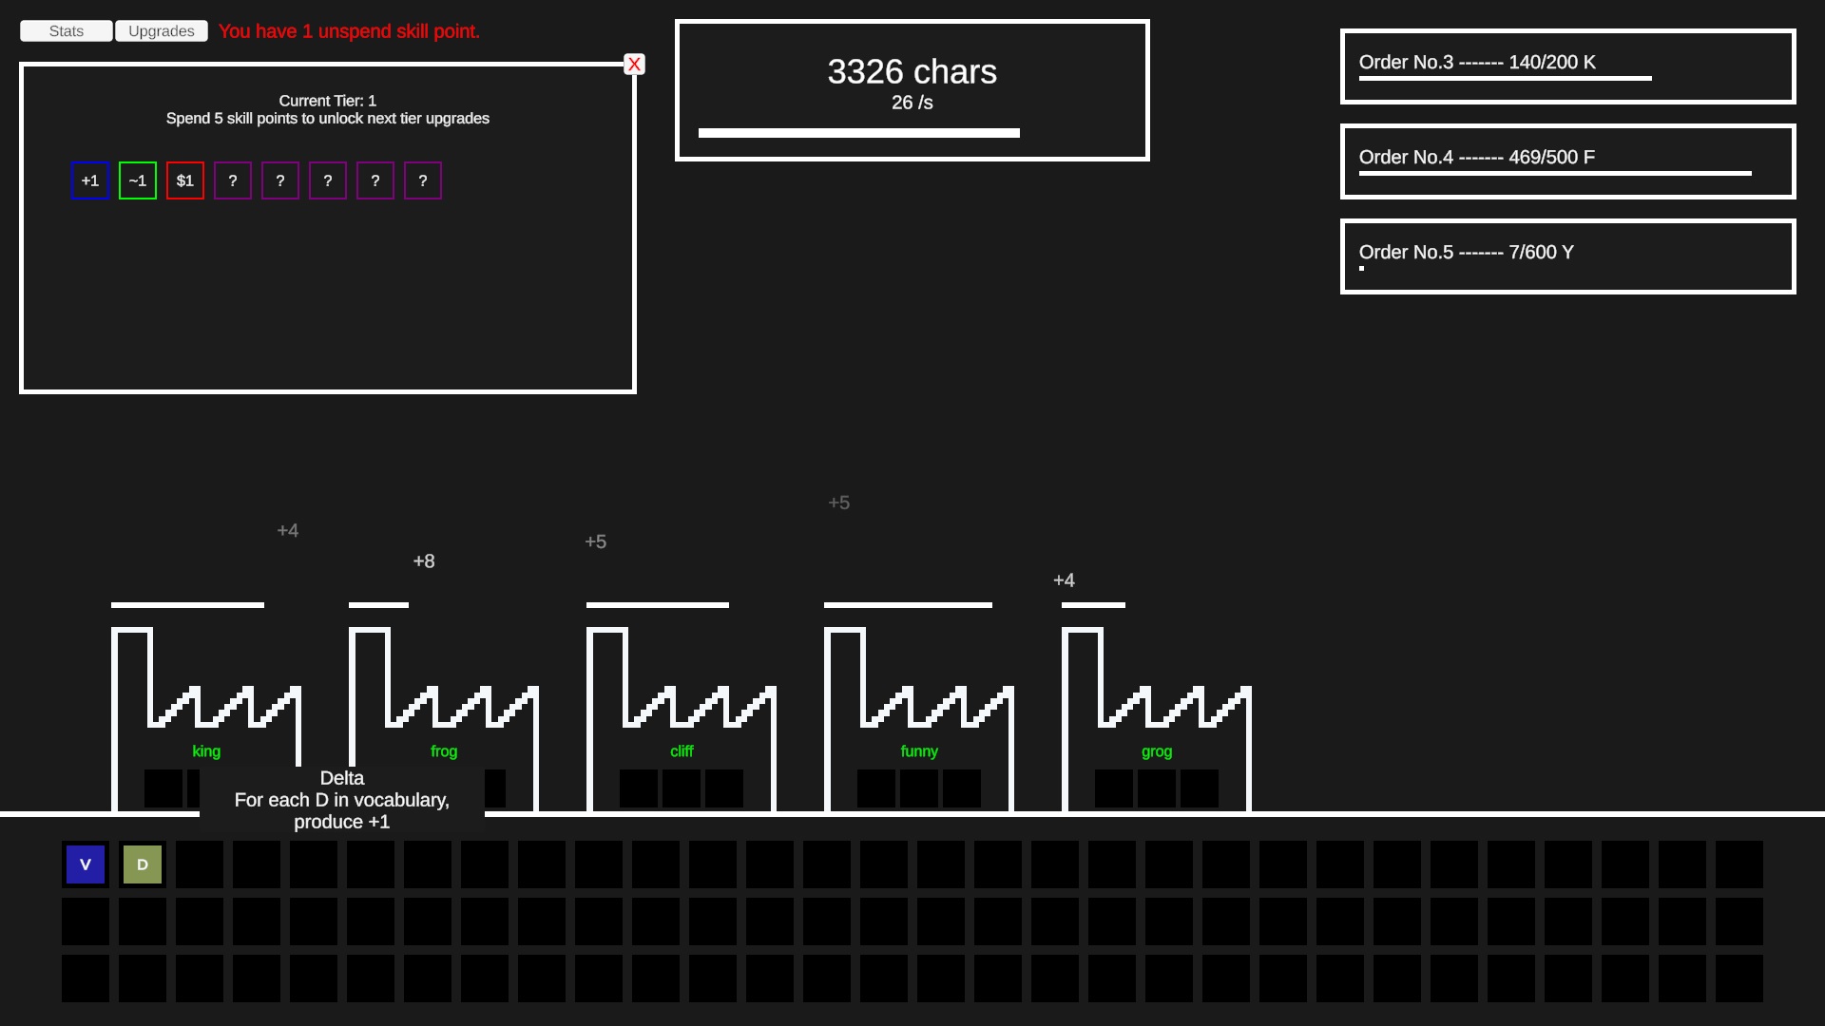Click the first locked purple ? upgrade
The width and height of the screenshot is (1825, 1026).
(x=233, y=180)
